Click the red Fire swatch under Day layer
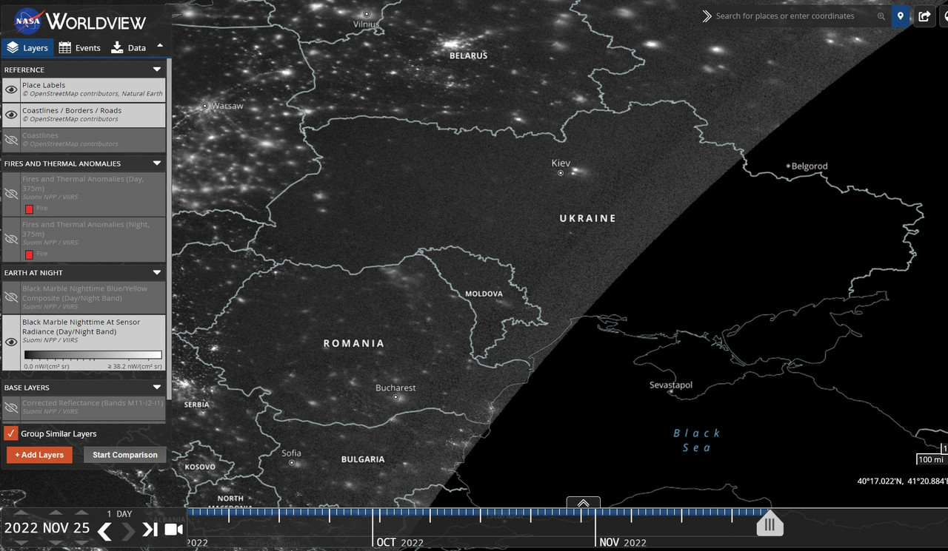This screenshot has width=948, height=551. (x=29, y=209)
